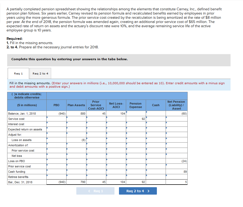Select the Service cost PBO input cell
This screenshot has height=207, width=243.
56,119
